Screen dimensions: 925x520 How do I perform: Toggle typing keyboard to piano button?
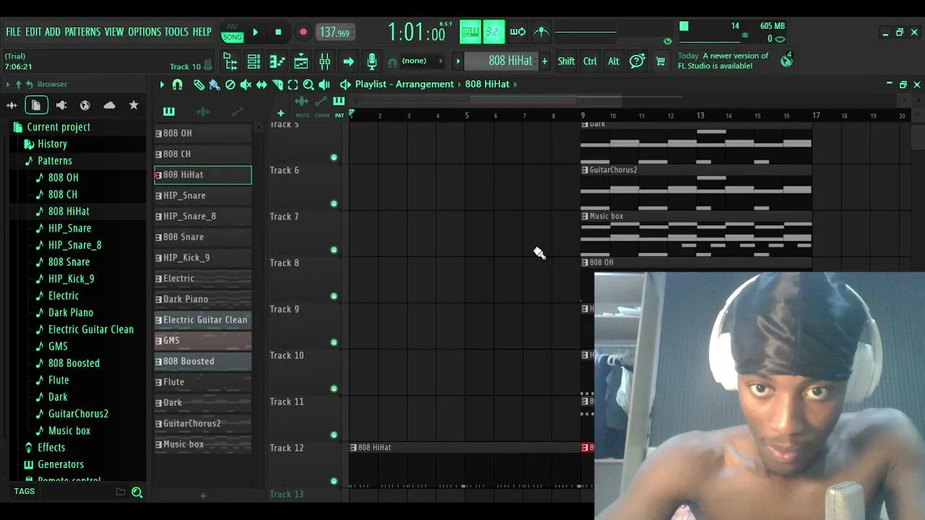click(470, 32)
